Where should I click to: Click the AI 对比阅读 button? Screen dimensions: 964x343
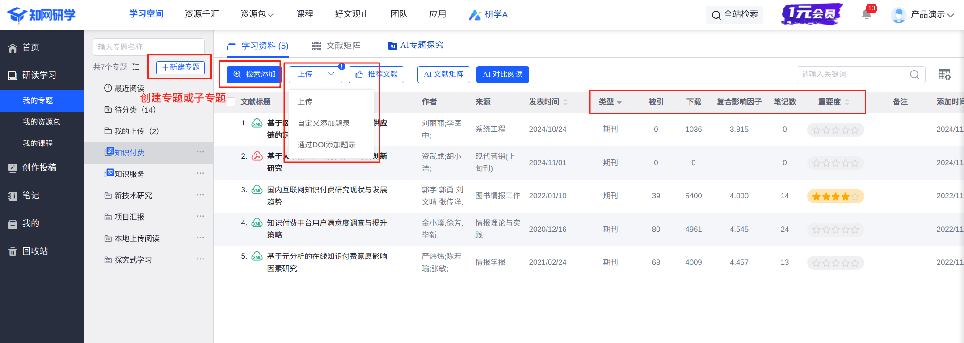pyautogui.click(x=502, y=74)
